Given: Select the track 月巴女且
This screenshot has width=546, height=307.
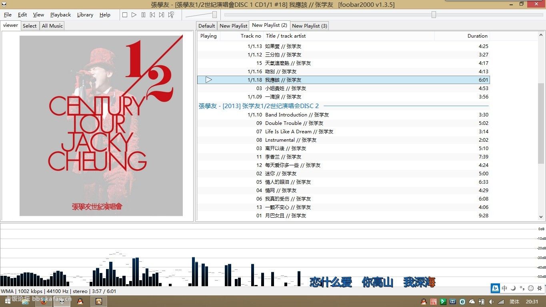Looking at the screenshot, I should [343, 216].
